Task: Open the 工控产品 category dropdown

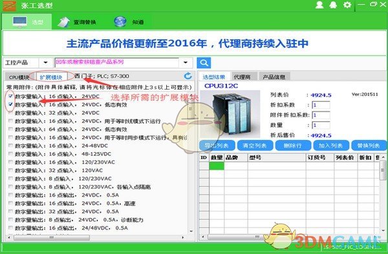Action: [x=45, y=63]
